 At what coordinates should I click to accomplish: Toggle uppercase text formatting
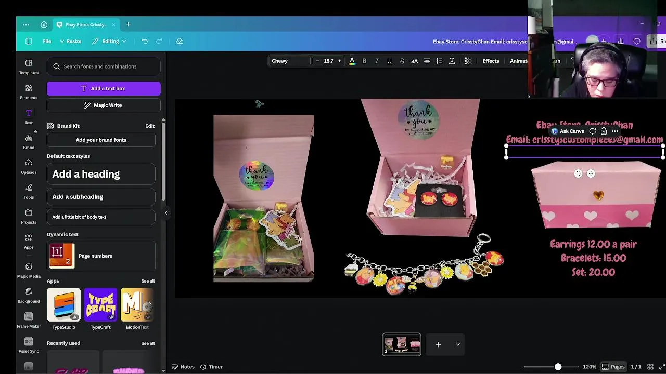(x=414, y=61)
